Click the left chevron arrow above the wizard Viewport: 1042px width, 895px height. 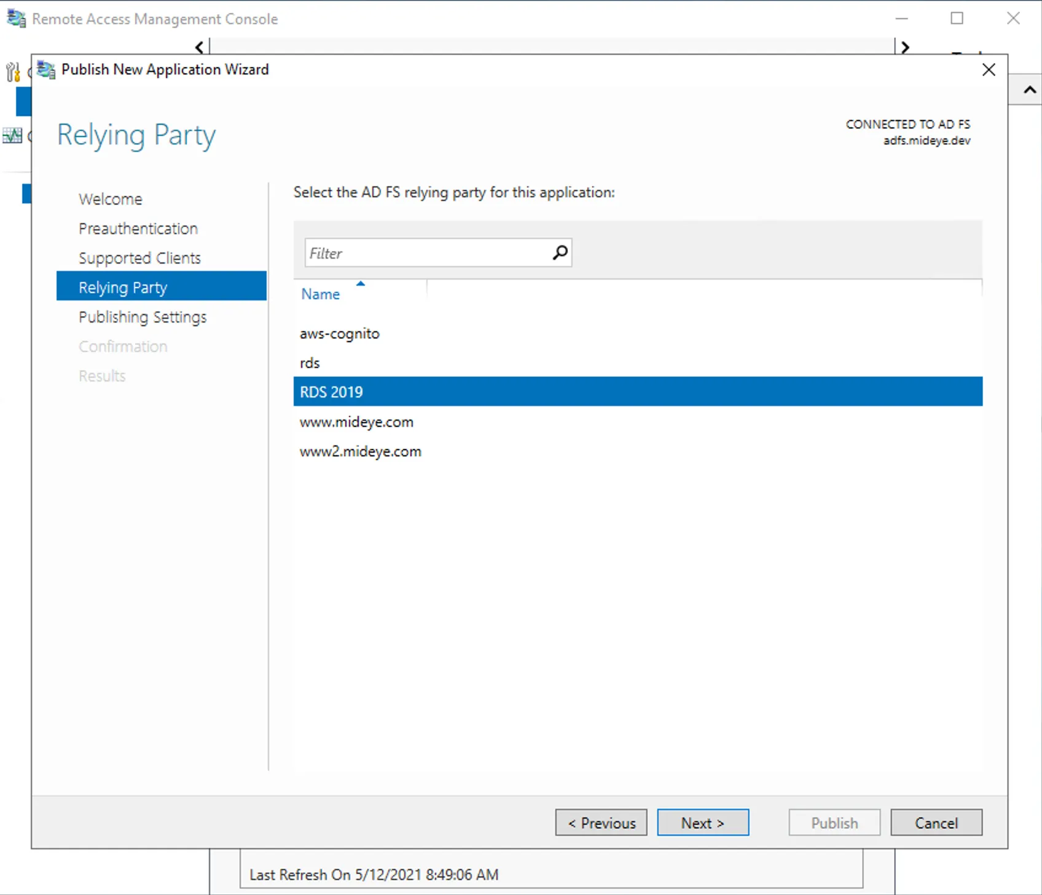200,47
